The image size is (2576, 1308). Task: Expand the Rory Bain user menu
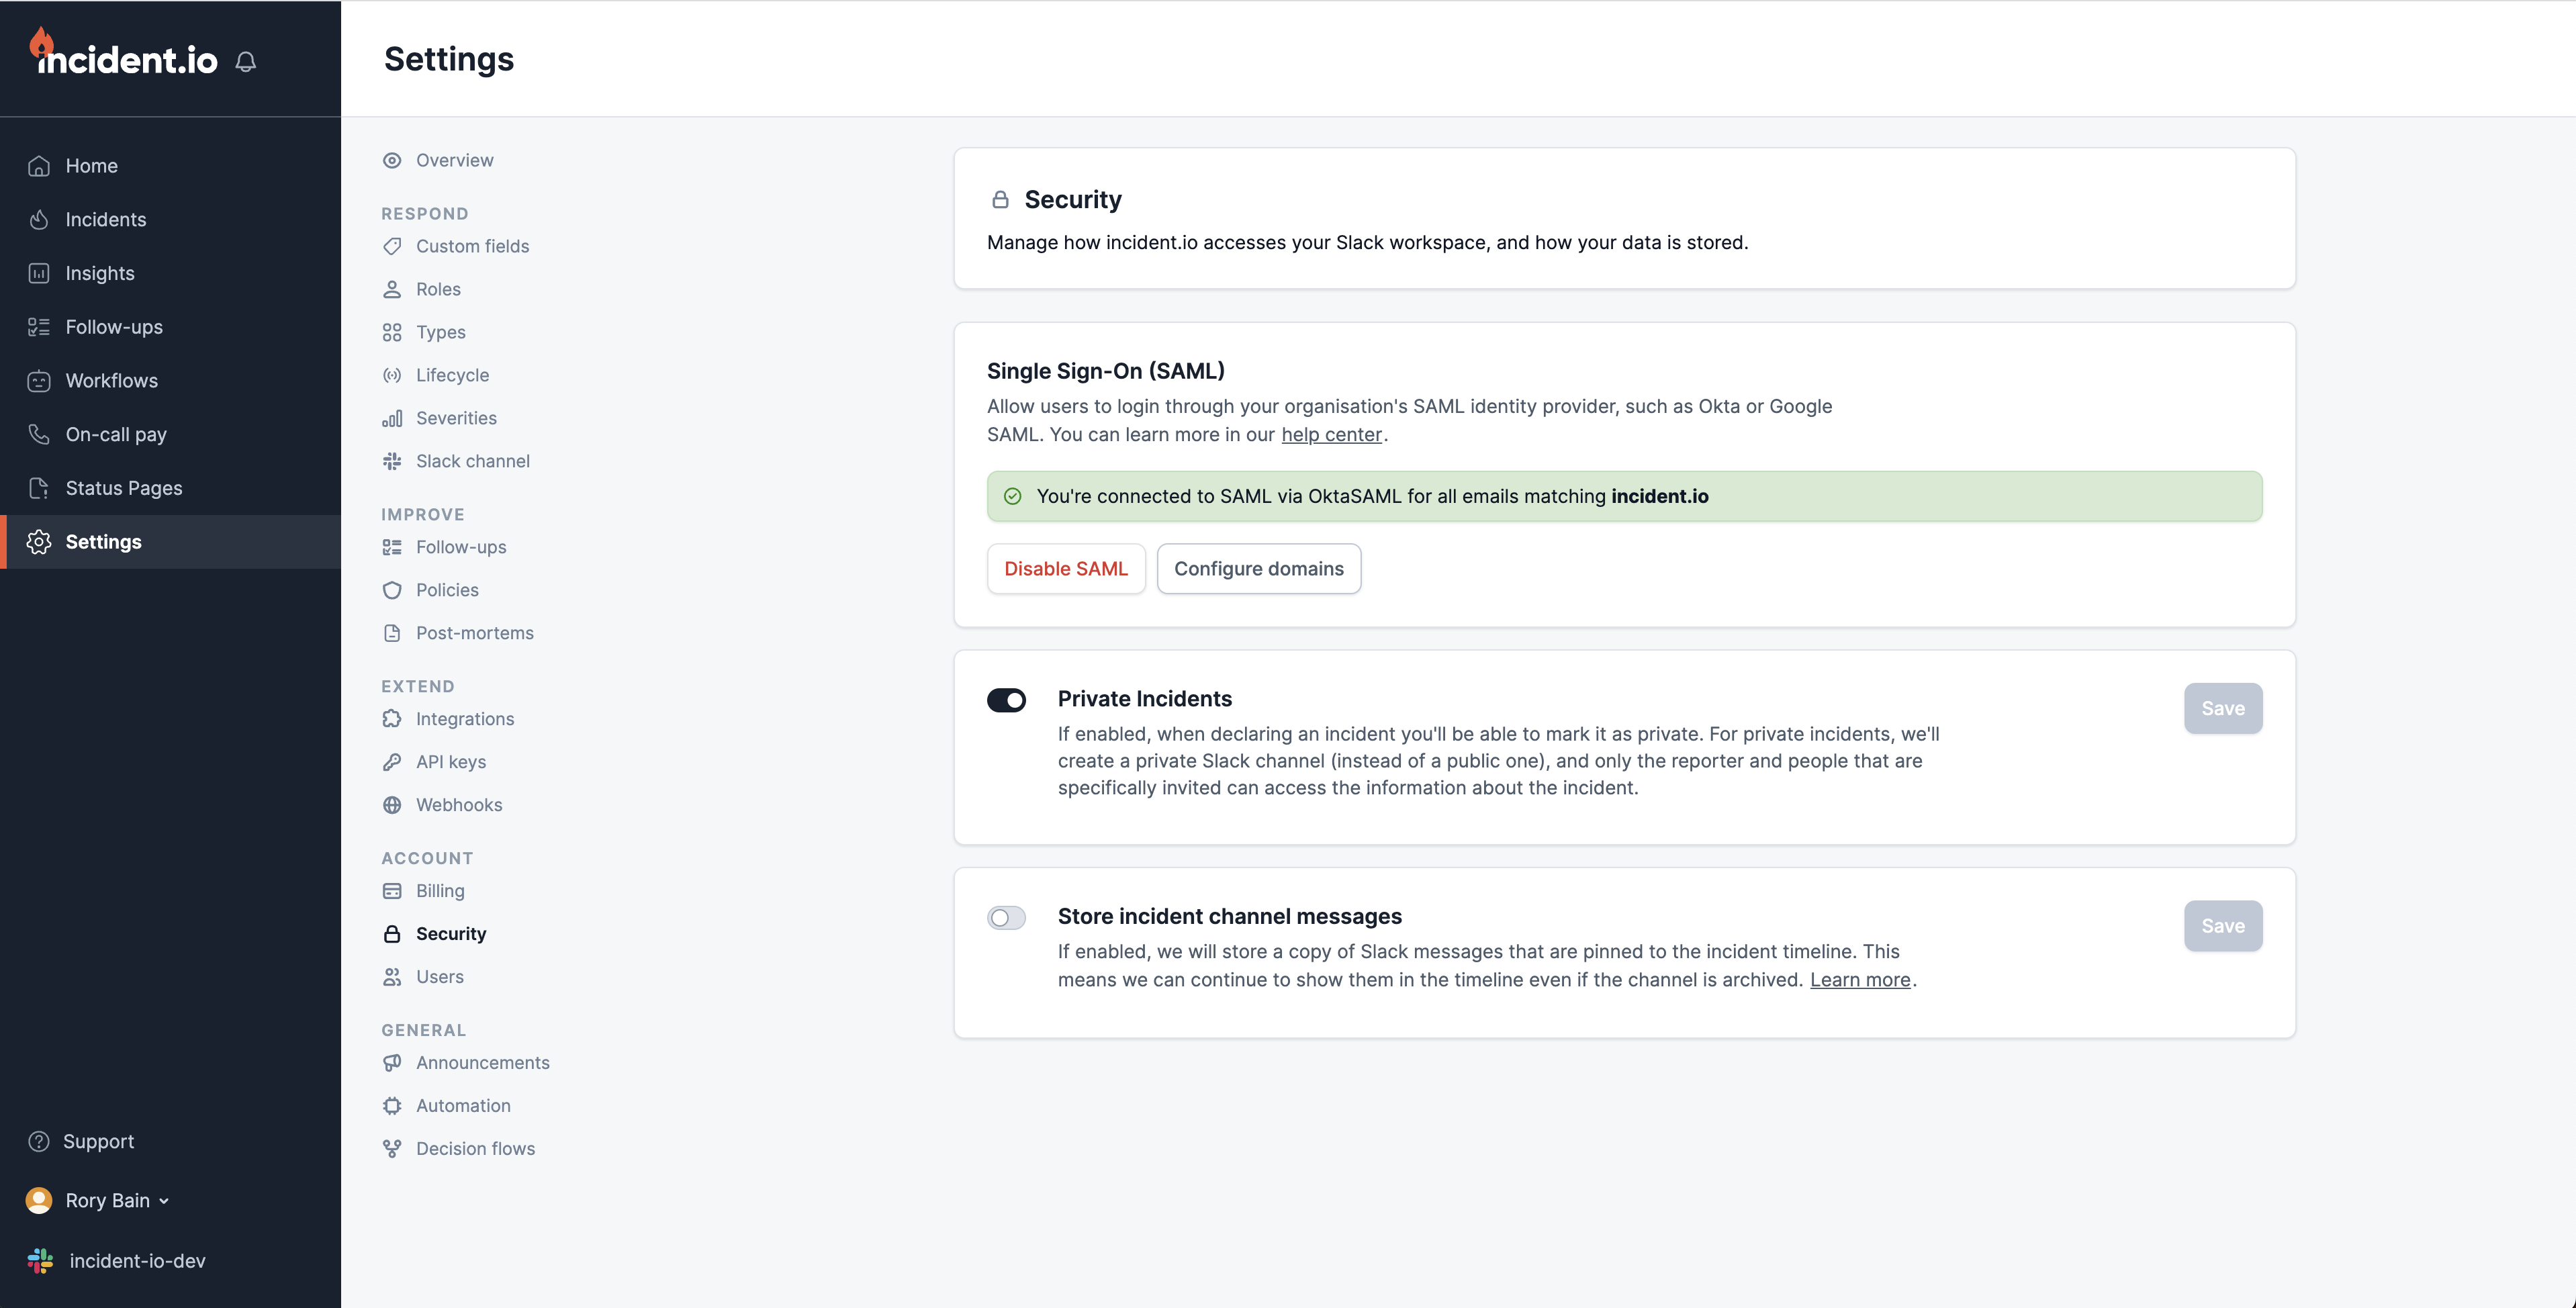pyautogui.click(x=108, y=1200)
